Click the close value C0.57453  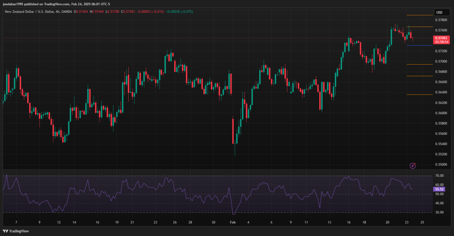pyautogui.click(x=128, y=12)
